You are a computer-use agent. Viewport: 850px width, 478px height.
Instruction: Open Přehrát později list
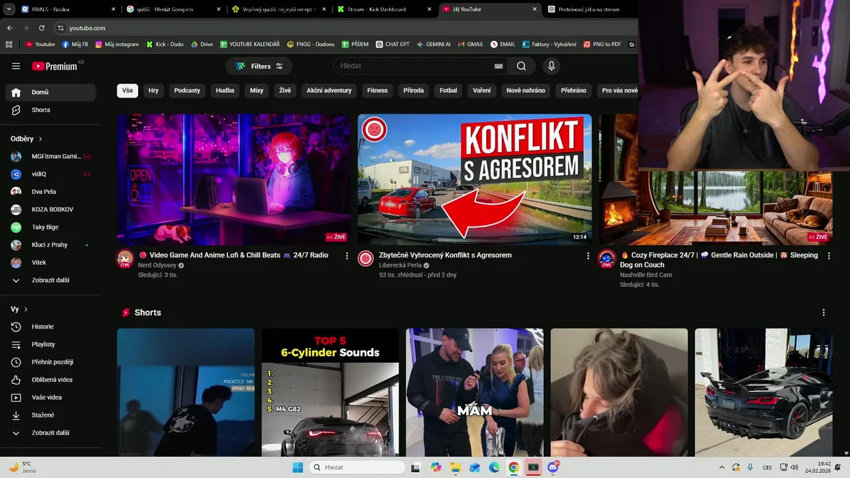50,362
